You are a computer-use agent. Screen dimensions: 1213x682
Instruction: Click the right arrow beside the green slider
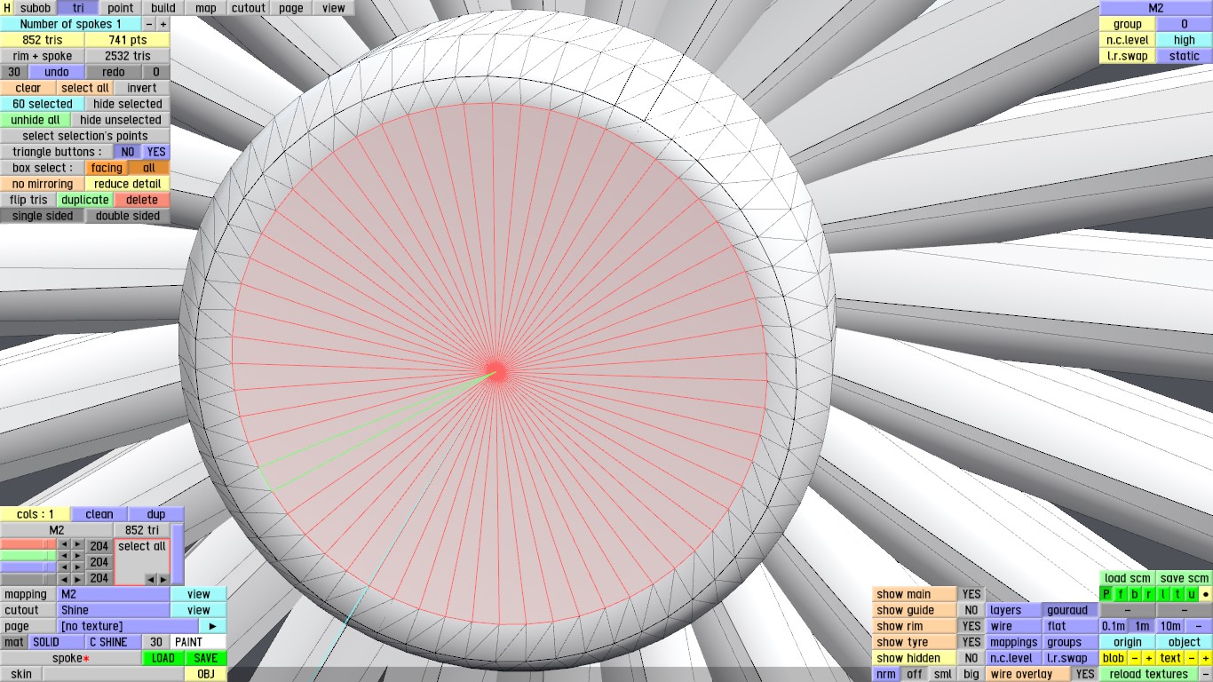pos(78,555)
